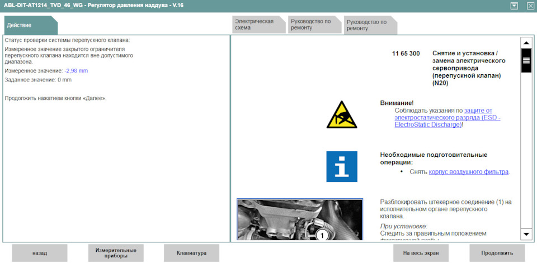Click the title bar dropdown arrow icon

coord(514,6)
